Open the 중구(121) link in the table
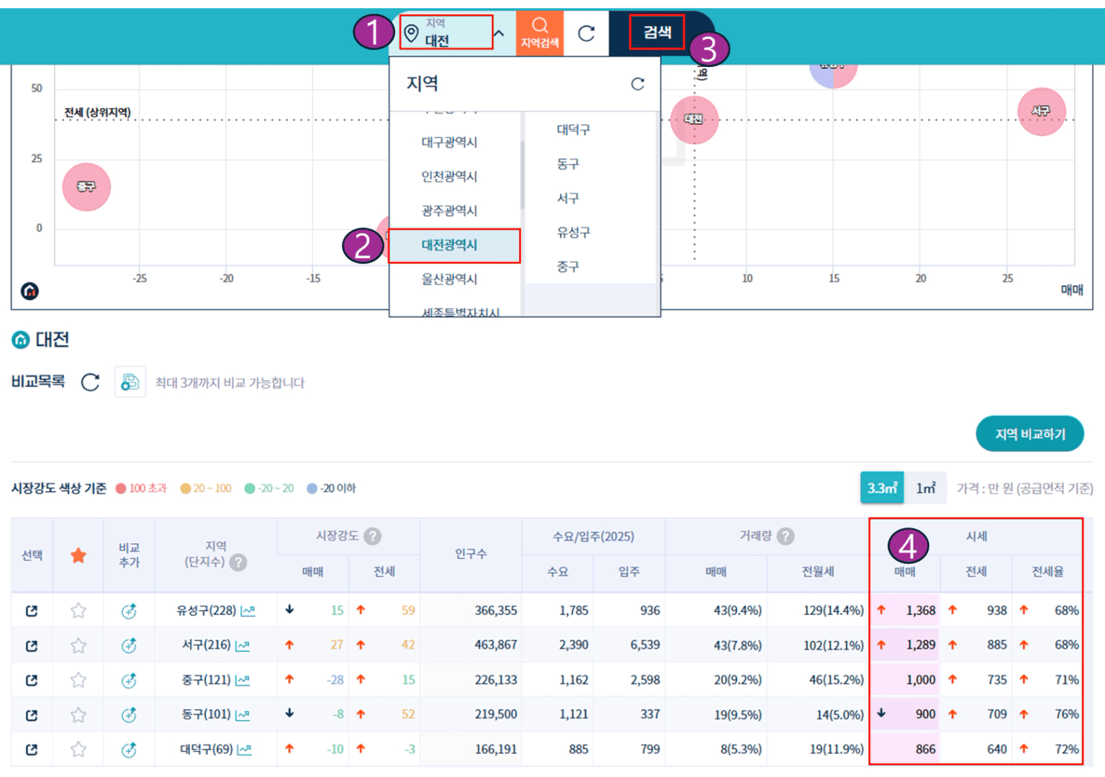 (207, 680)
